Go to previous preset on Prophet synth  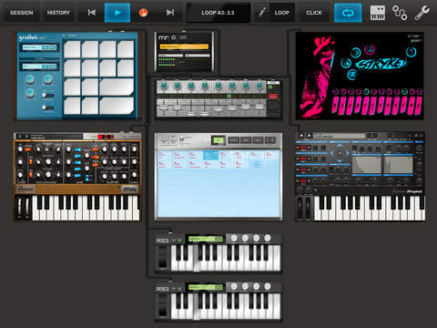pyautogui.click(x=301, y=136)
